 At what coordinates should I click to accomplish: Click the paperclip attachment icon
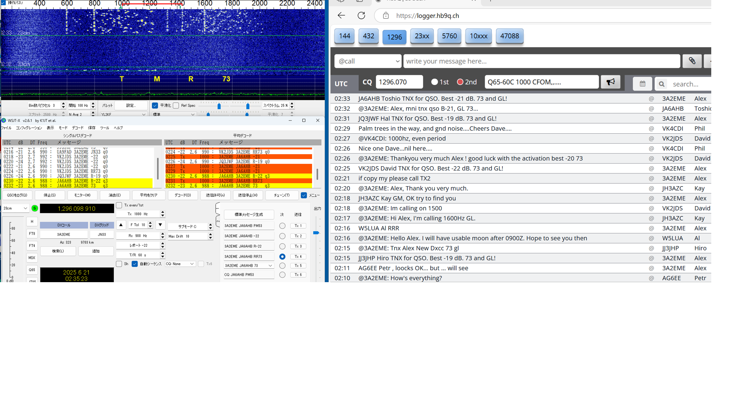[692, 61]
